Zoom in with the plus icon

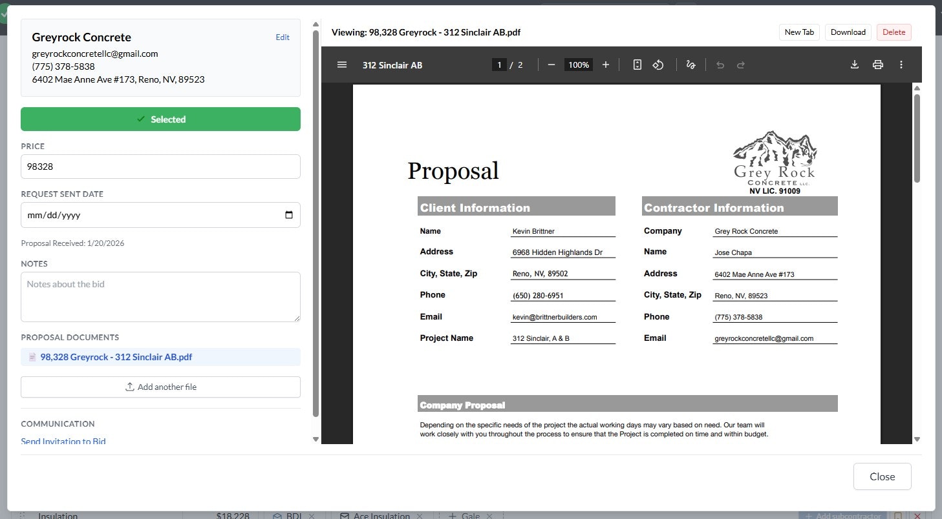tap(605, 65)
